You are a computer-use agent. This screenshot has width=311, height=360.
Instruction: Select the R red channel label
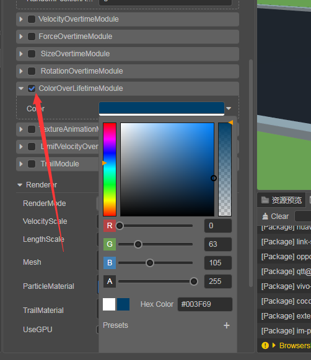pyautogui.click(x=110, y=226)
